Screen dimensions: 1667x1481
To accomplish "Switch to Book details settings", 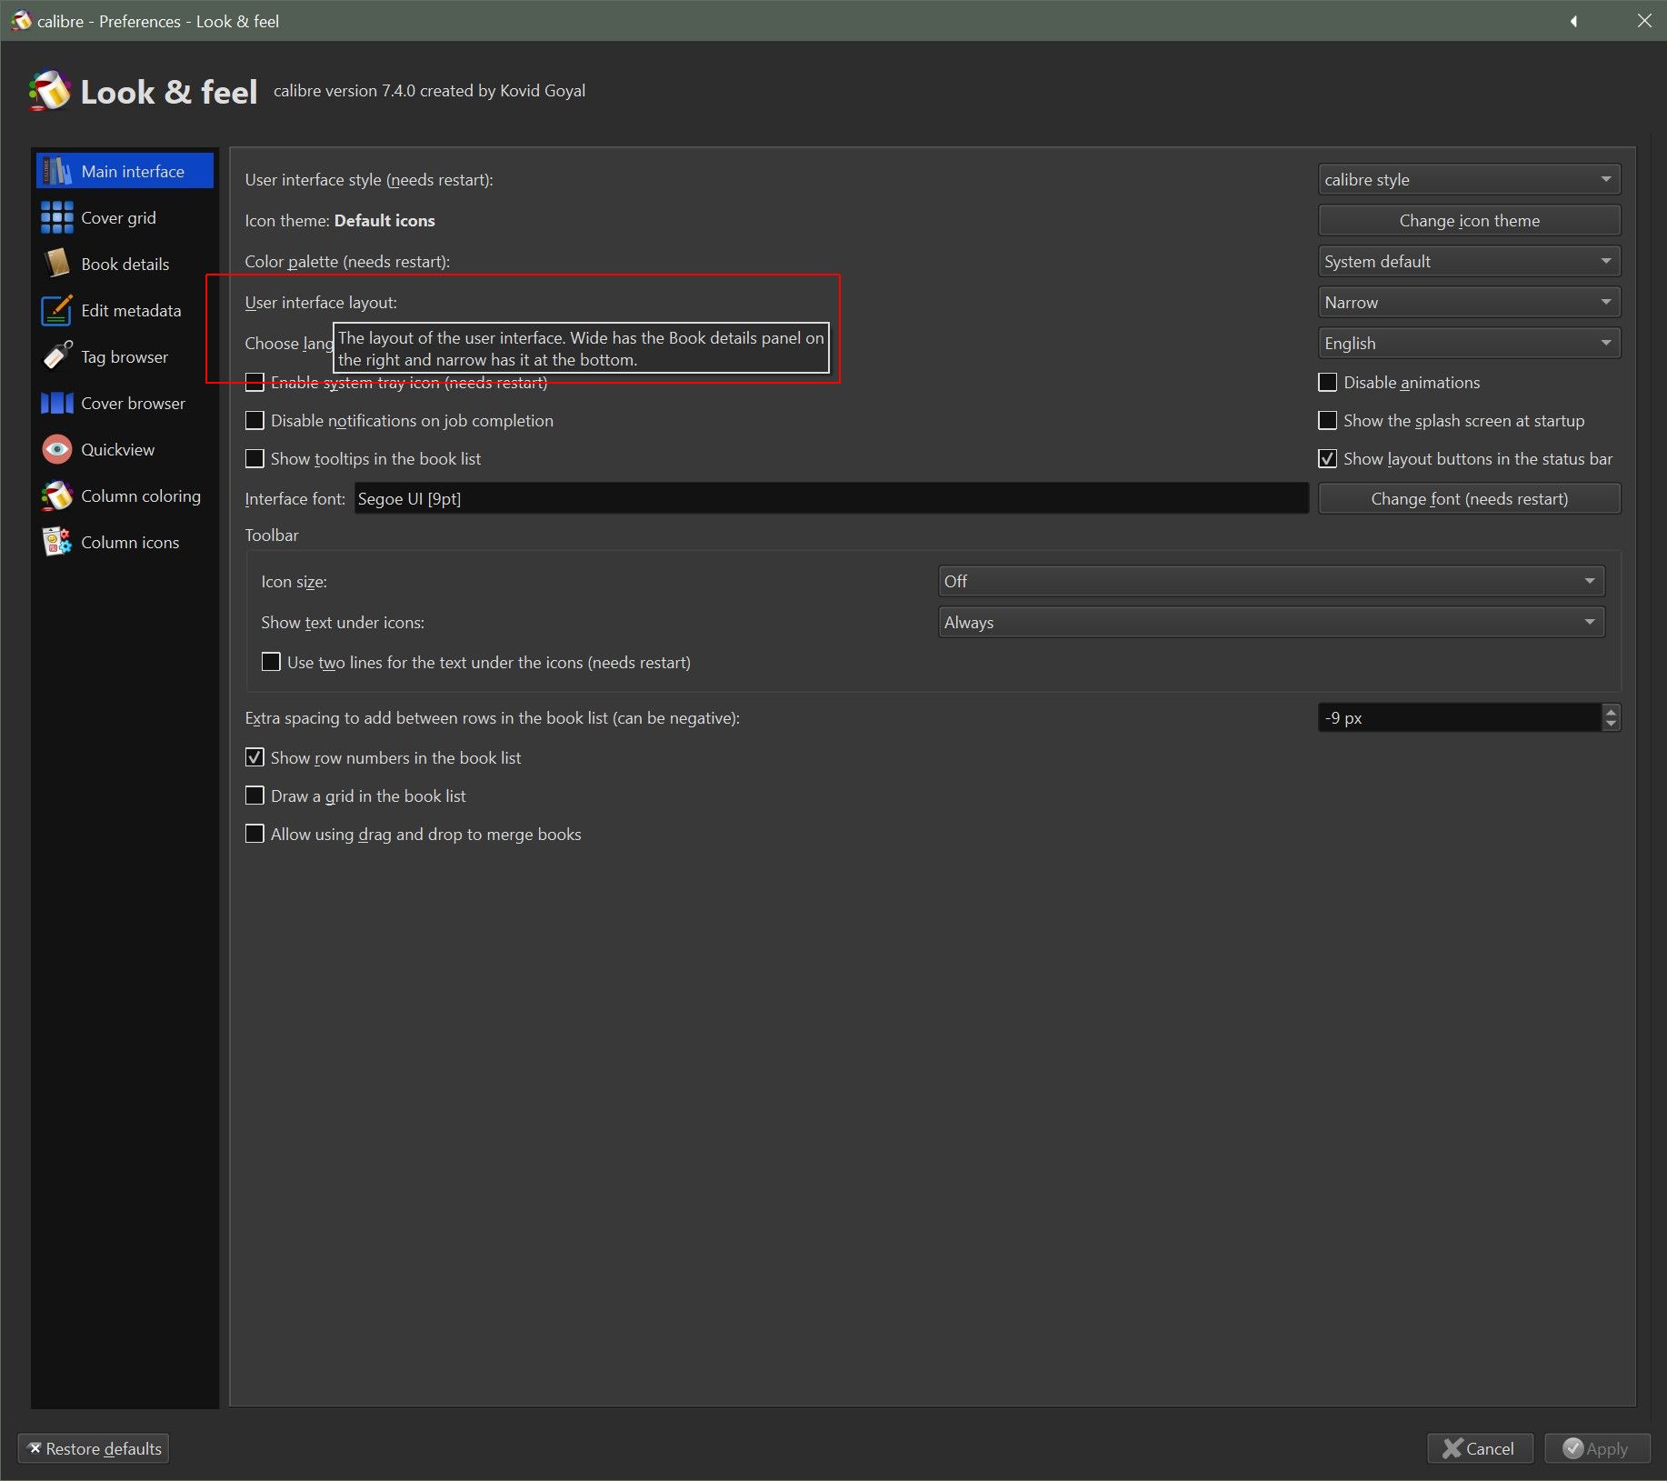I will (125, 264).
